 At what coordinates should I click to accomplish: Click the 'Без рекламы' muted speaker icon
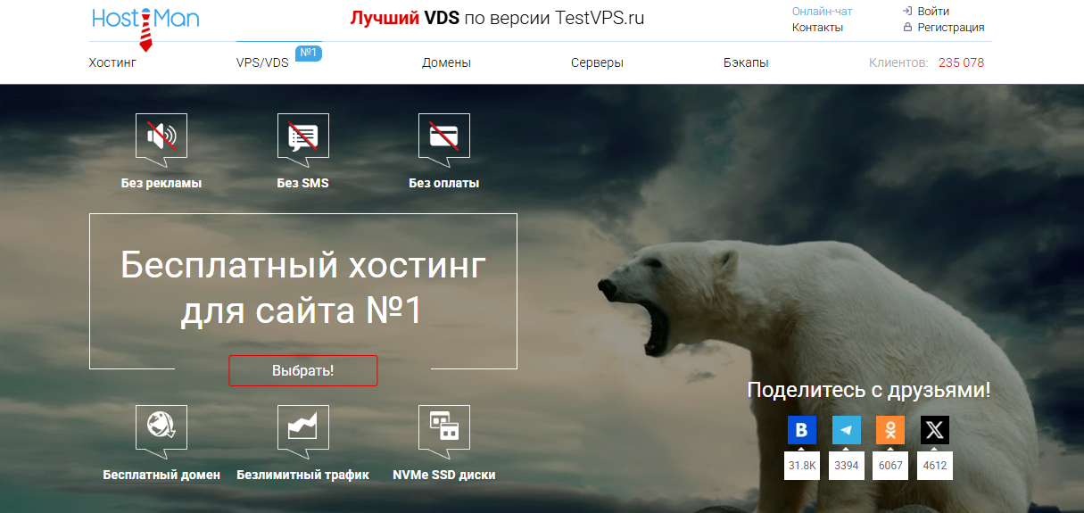(x=161, y=137)
